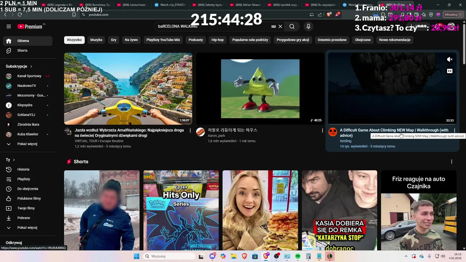
Task: Show more subscriptions with Pokaż więcej
Action: pos(28,144)
